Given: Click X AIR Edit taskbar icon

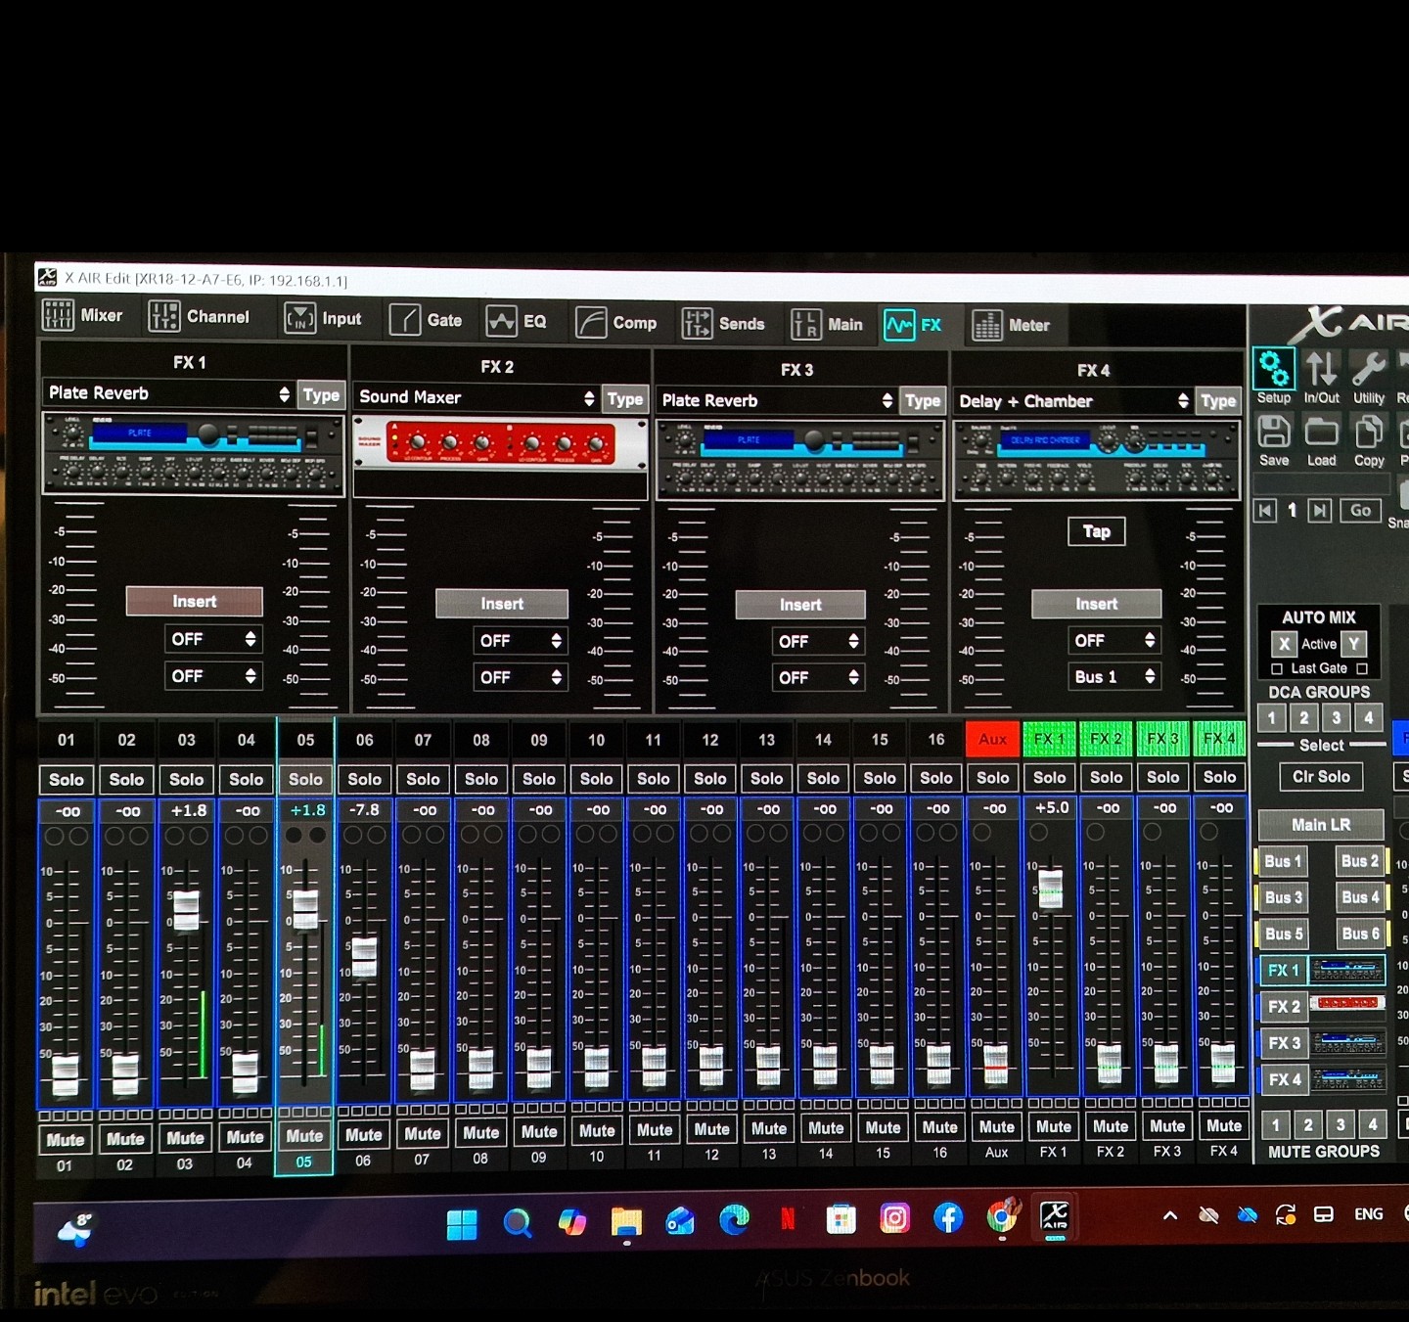Looking at the screenshot, I should (1055, 1216).
